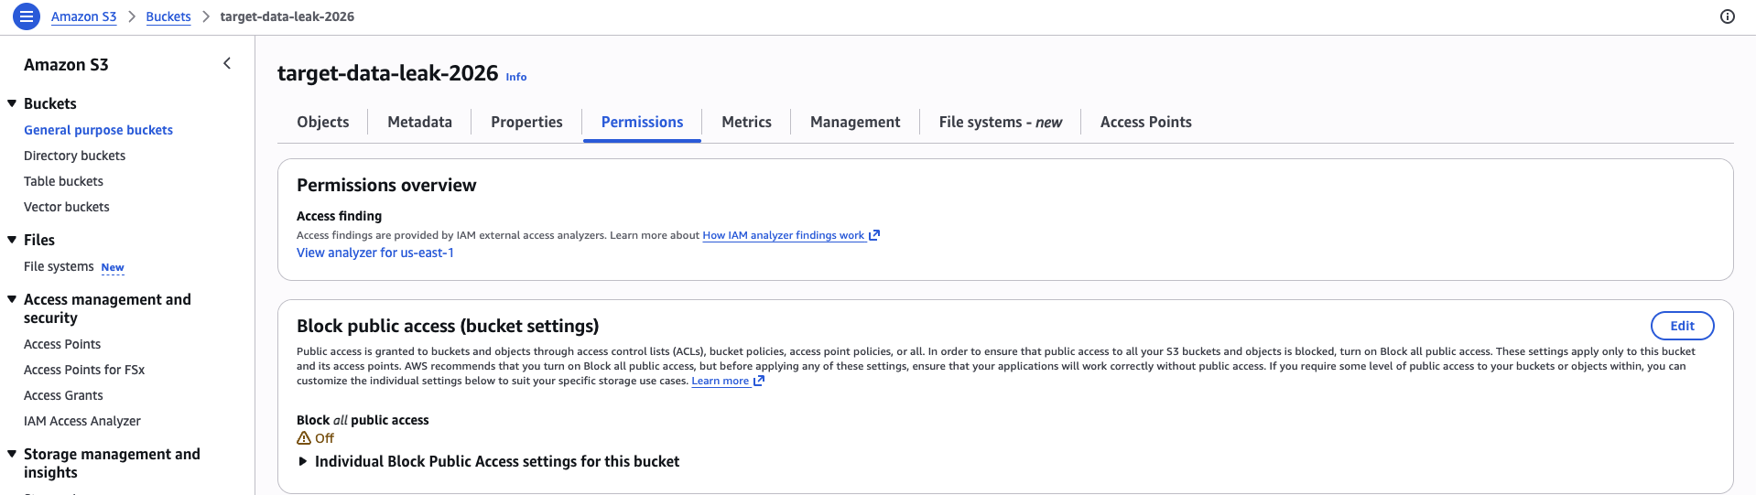The width and height of the screenshot is (1756, 495).
Task: Click 'View analyzer for us-east-1' link
Action: click(375, 253)
